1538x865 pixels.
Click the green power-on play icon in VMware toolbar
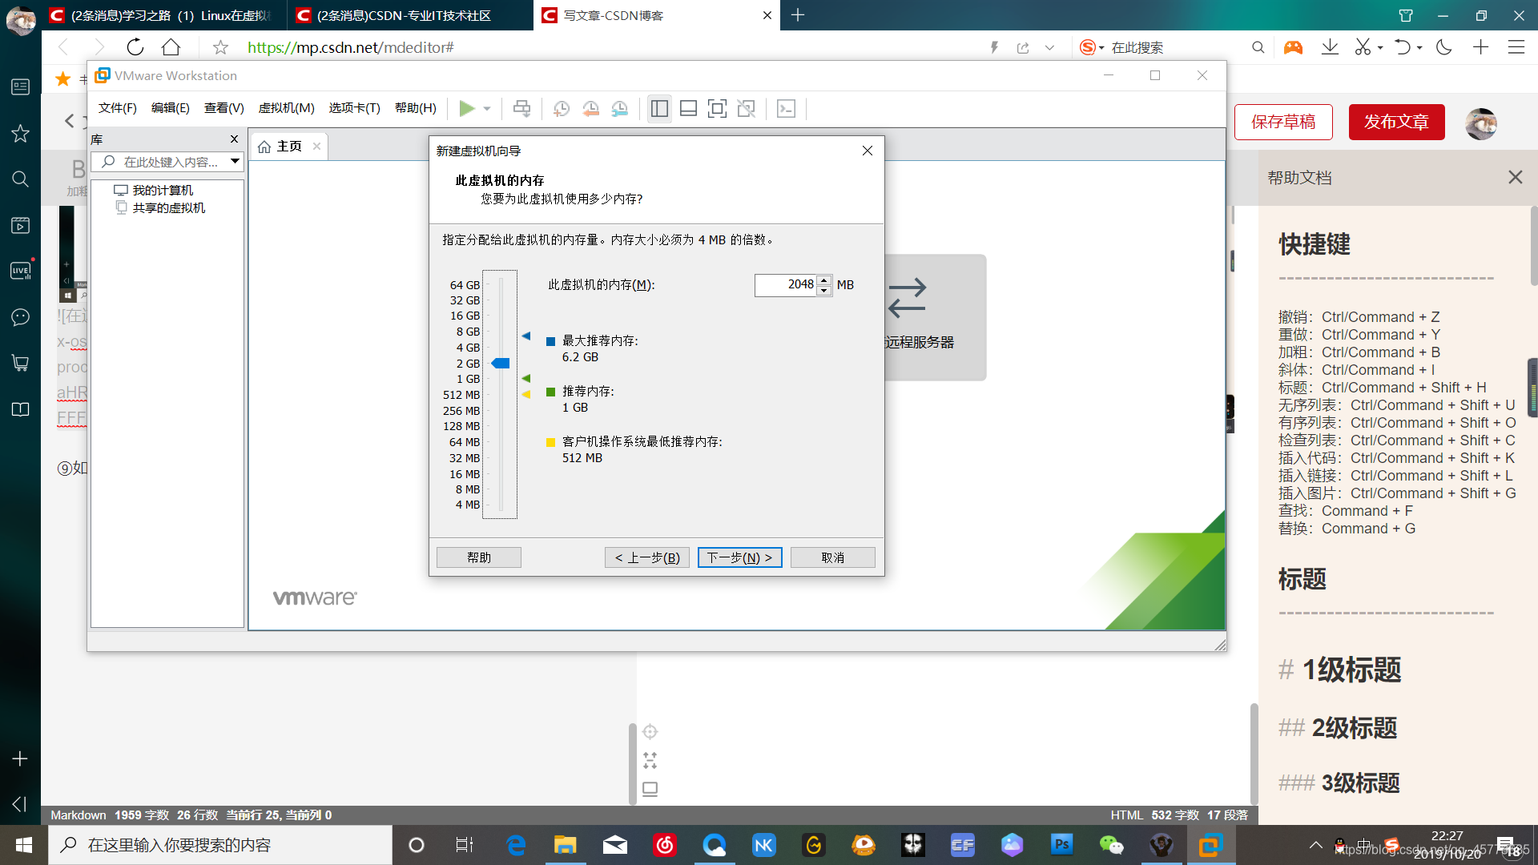[x=467, y=108]
